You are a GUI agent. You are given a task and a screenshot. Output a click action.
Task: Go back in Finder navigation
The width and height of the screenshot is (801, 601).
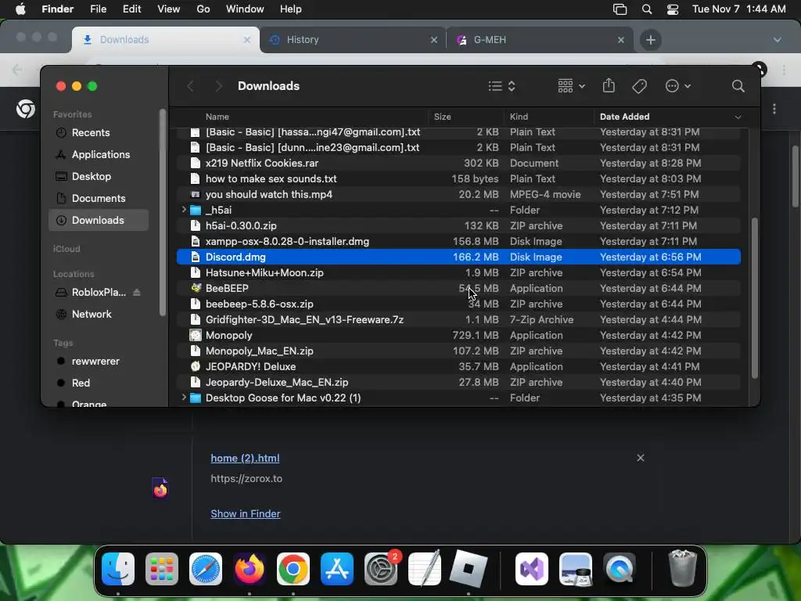point(191,86)
